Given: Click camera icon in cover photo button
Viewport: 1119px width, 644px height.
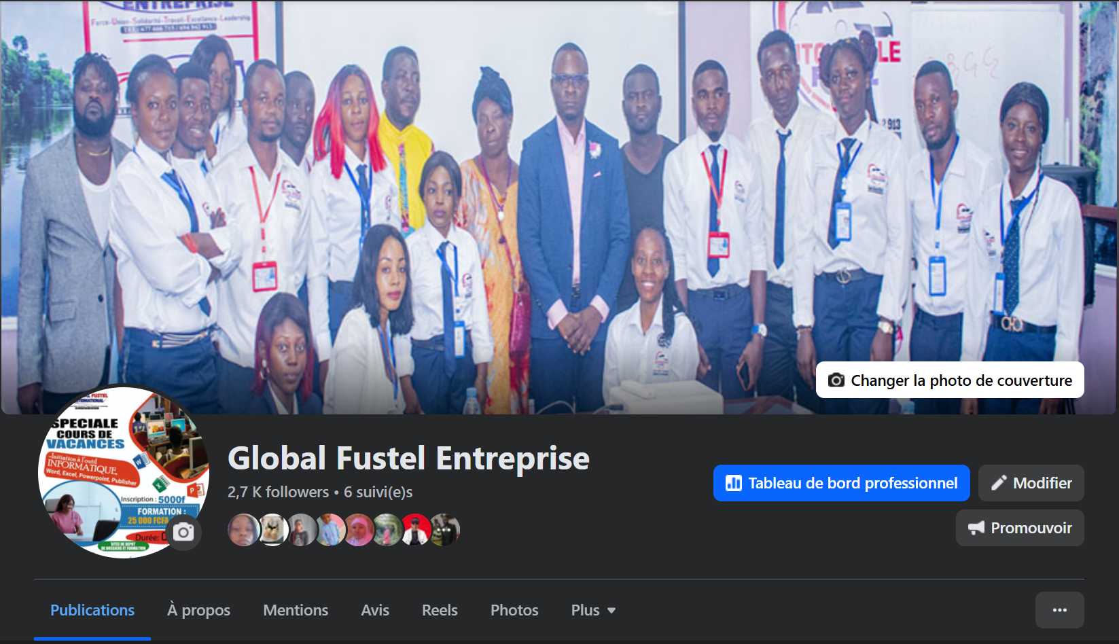Looking at the screenshot, I should (836, 380).
